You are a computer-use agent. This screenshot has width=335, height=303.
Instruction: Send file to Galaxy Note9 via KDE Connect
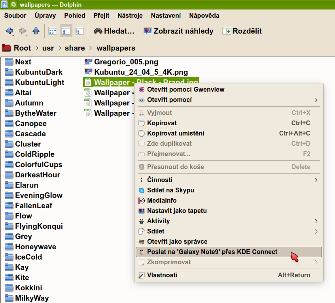[x=212, y=252]
